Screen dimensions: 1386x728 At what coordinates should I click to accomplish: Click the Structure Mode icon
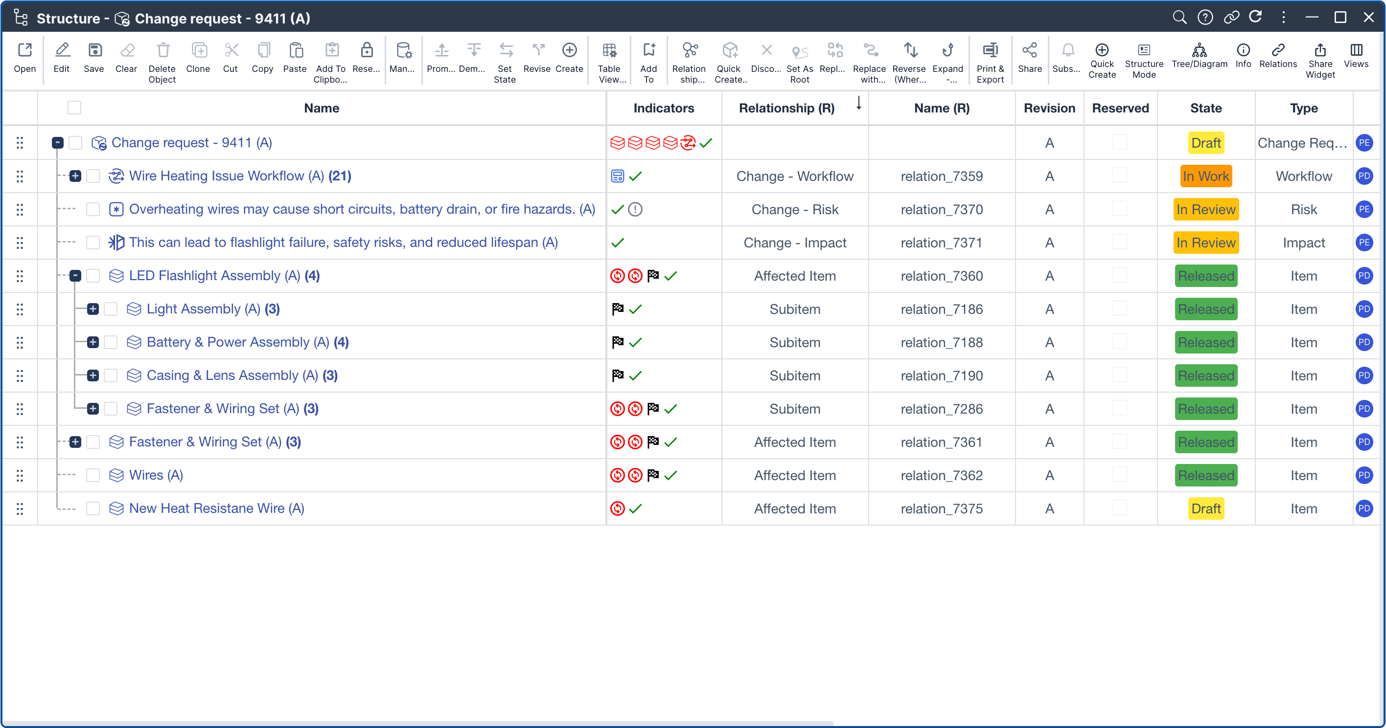(x=1143, y=50)
